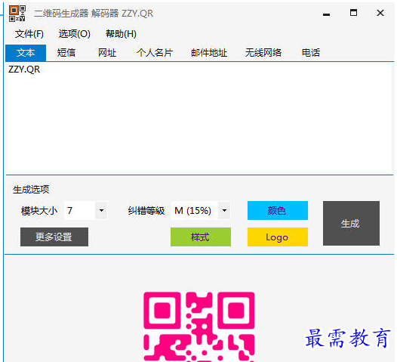The image size is (397, 362).
Task: Click the pink QR code preview
Action: click(199, 327)
